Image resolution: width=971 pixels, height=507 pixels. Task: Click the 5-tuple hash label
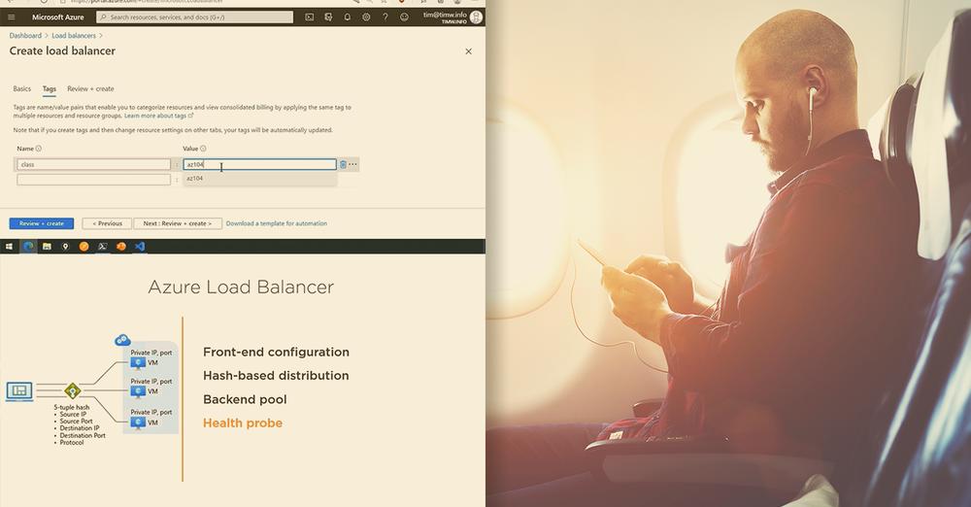[72, 407]
